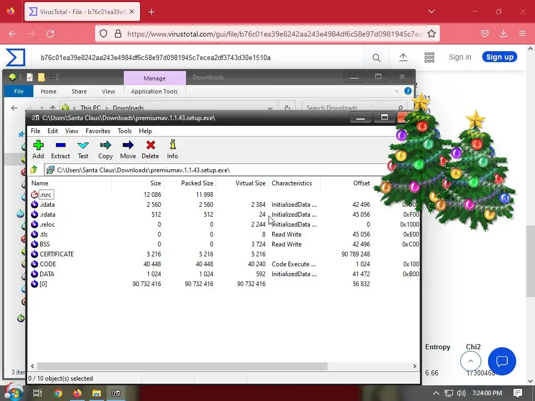Open the VirusTotal chat bubble button

click(x=502, y=361)
